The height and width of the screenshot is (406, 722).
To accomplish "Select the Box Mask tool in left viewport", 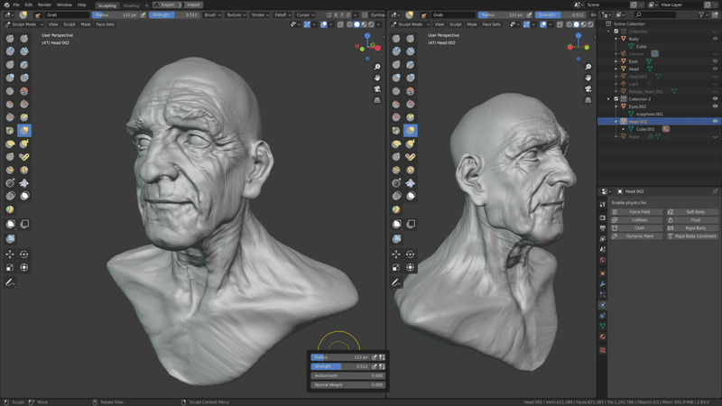I will pyautogui.click(x=10, y=224).
